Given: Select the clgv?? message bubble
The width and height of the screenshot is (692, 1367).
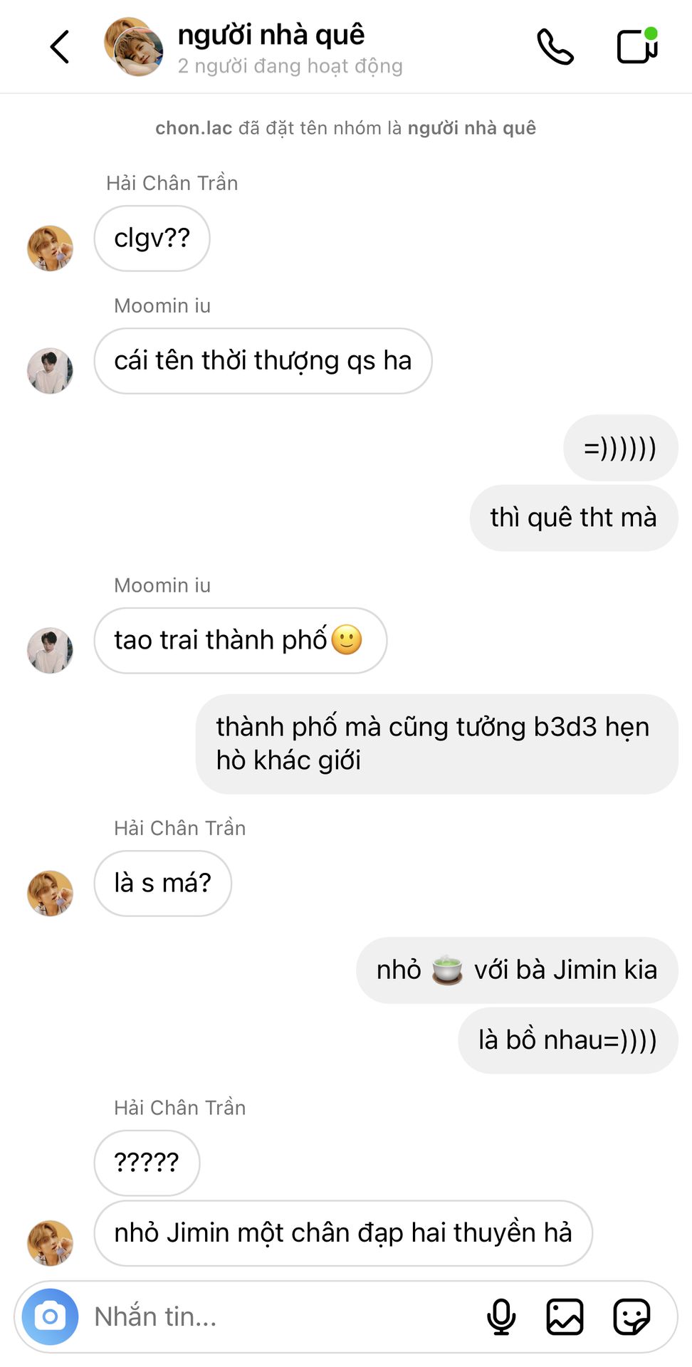Looking at the screenshot, I should click(x=152, y=239).
